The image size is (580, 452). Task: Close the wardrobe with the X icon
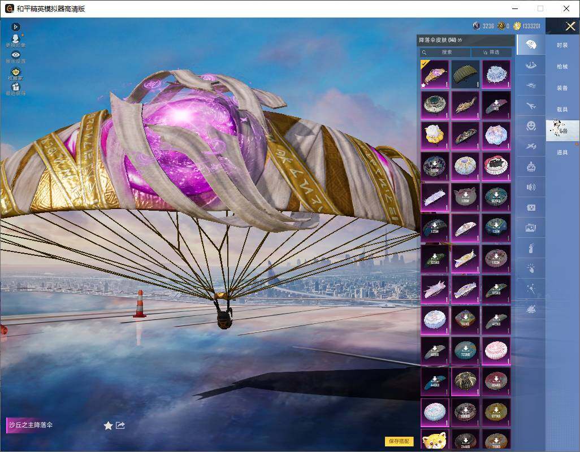pos(570,26)
